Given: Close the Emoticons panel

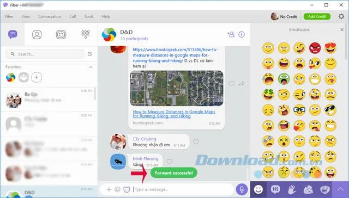Looking at the screenshot, I should (342, 29).
